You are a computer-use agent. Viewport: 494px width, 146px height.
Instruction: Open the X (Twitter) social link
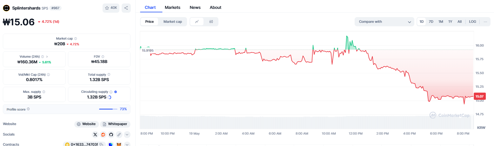click(95, 134)
